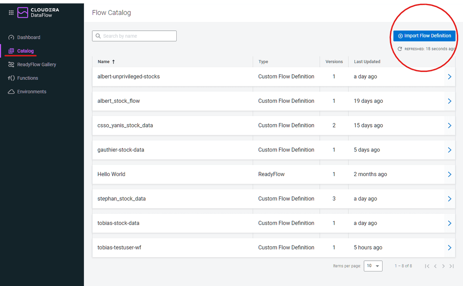Go to the last page with pagination control

(452, 266)
